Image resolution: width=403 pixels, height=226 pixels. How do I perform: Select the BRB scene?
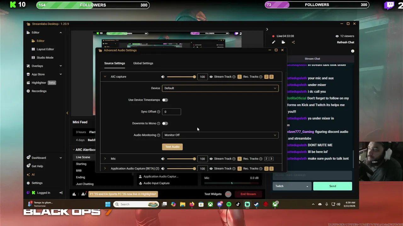(79, 171)
